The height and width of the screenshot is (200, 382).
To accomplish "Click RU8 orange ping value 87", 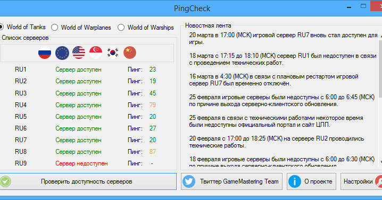I will pyautogui.click(x=153, y=152).
